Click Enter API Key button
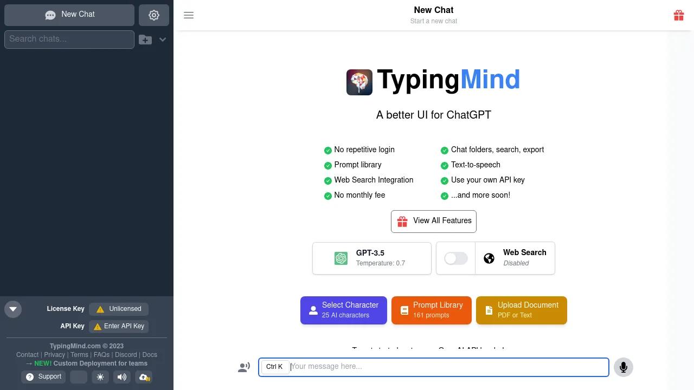The width and height of the screenshot is (694, 390). [x=119, y=327]
